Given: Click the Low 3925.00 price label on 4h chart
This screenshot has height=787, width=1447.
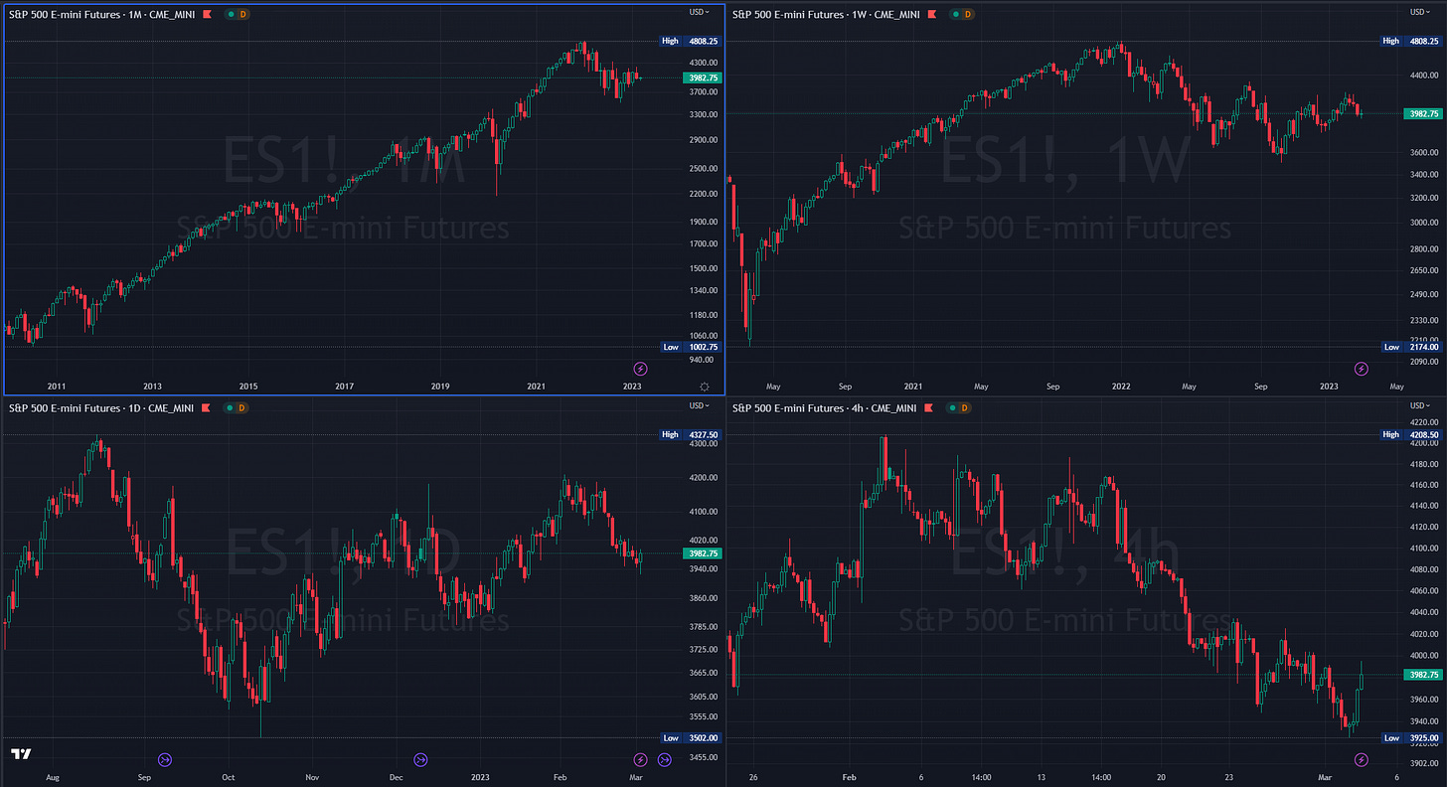Looking at the screenshot, I should pyautogui.click(x=1414, y=737).
